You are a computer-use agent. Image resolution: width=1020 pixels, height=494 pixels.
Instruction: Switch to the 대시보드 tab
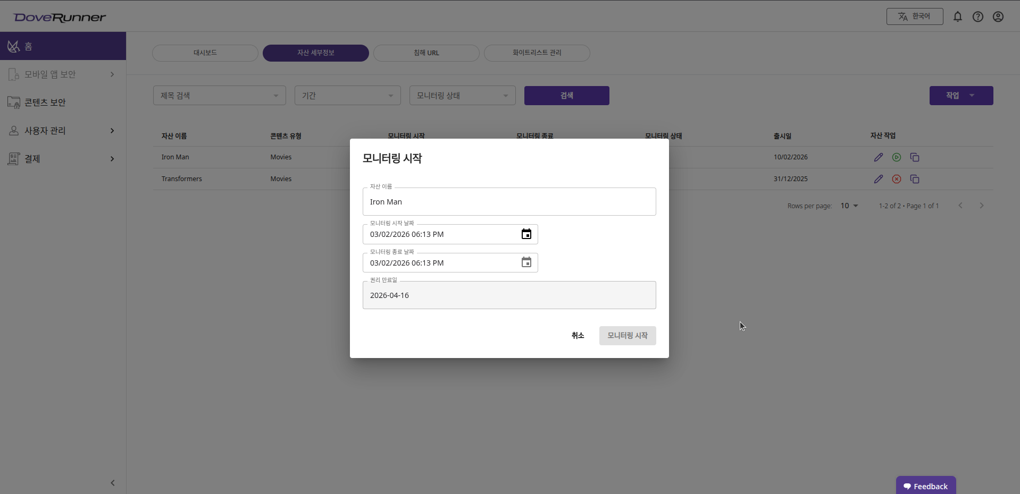click(x=204, y=53)
